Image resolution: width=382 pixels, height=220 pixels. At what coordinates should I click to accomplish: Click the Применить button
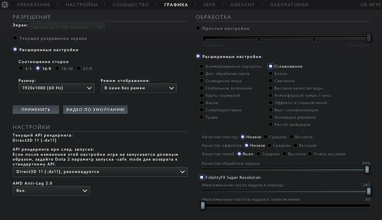click(x=36, y=110)
